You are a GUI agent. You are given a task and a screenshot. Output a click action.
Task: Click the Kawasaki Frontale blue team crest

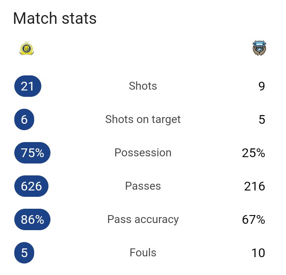[x=259, y=48]
